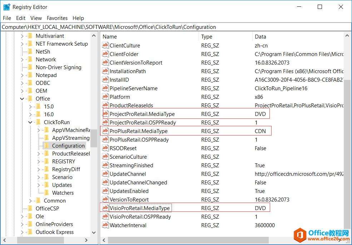Click the Name column header
The image size is (352, 245).
[110, 36]
